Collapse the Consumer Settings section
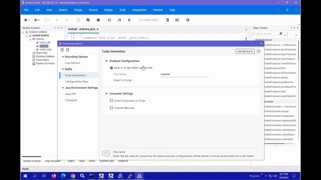 [x=106, y=93]
